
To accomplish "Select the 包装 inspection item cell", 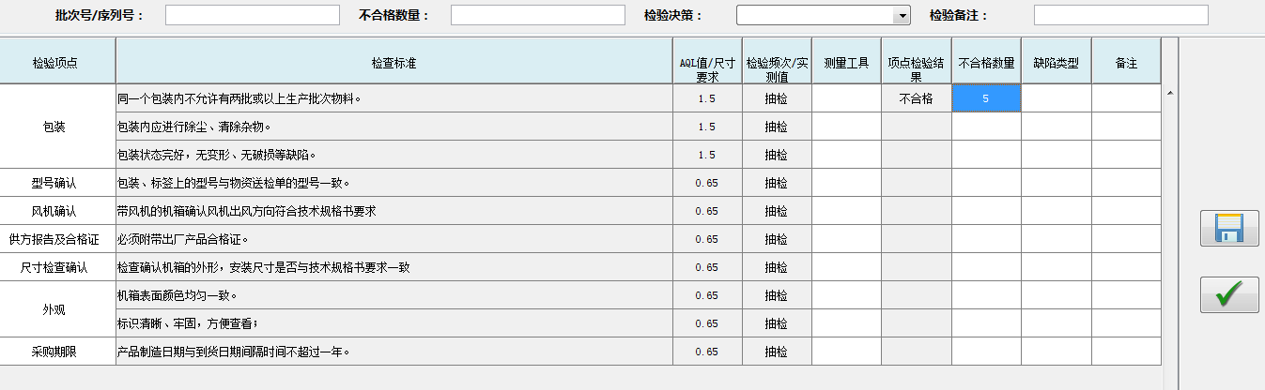I will pyautogui.click(x=57, y=127).
